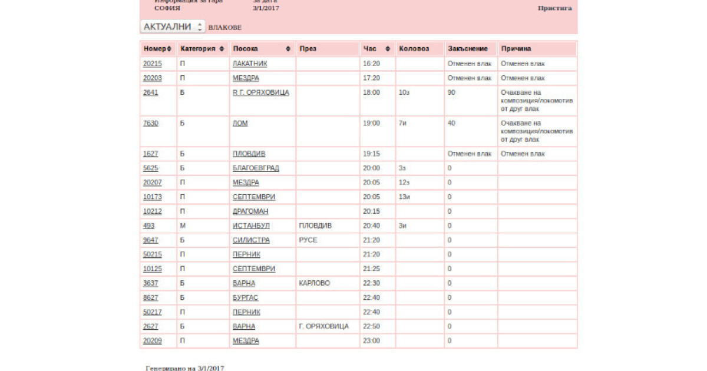707x371 pixels.
Task: Click train number 9647
Action: (x=150, y=240)
